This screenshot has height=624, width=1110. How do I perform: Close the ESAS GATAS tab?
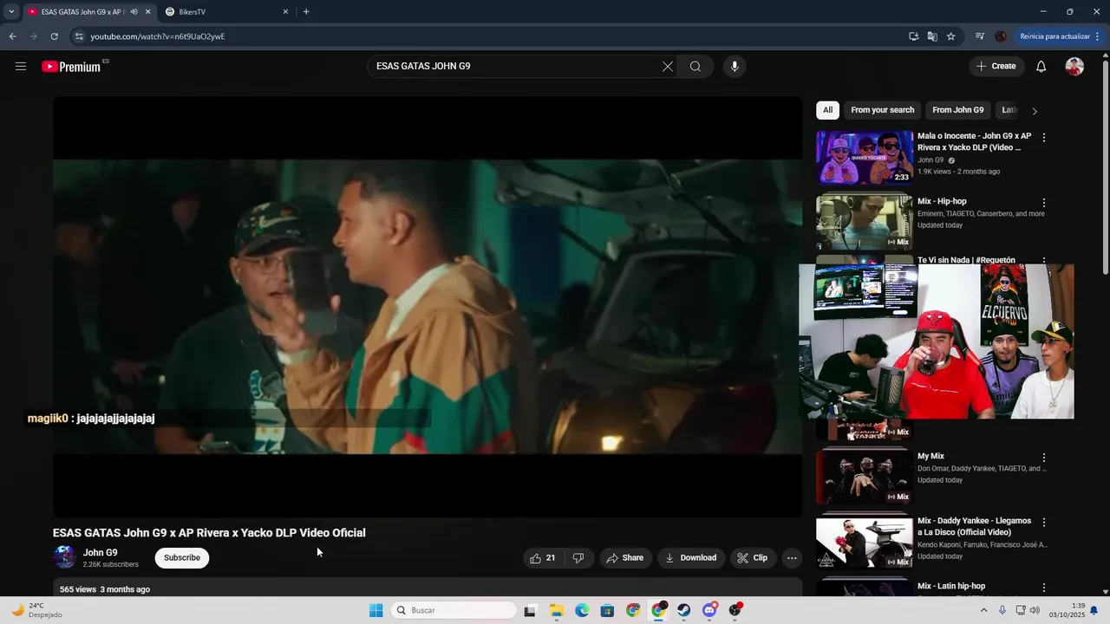[x=147, y=12]
